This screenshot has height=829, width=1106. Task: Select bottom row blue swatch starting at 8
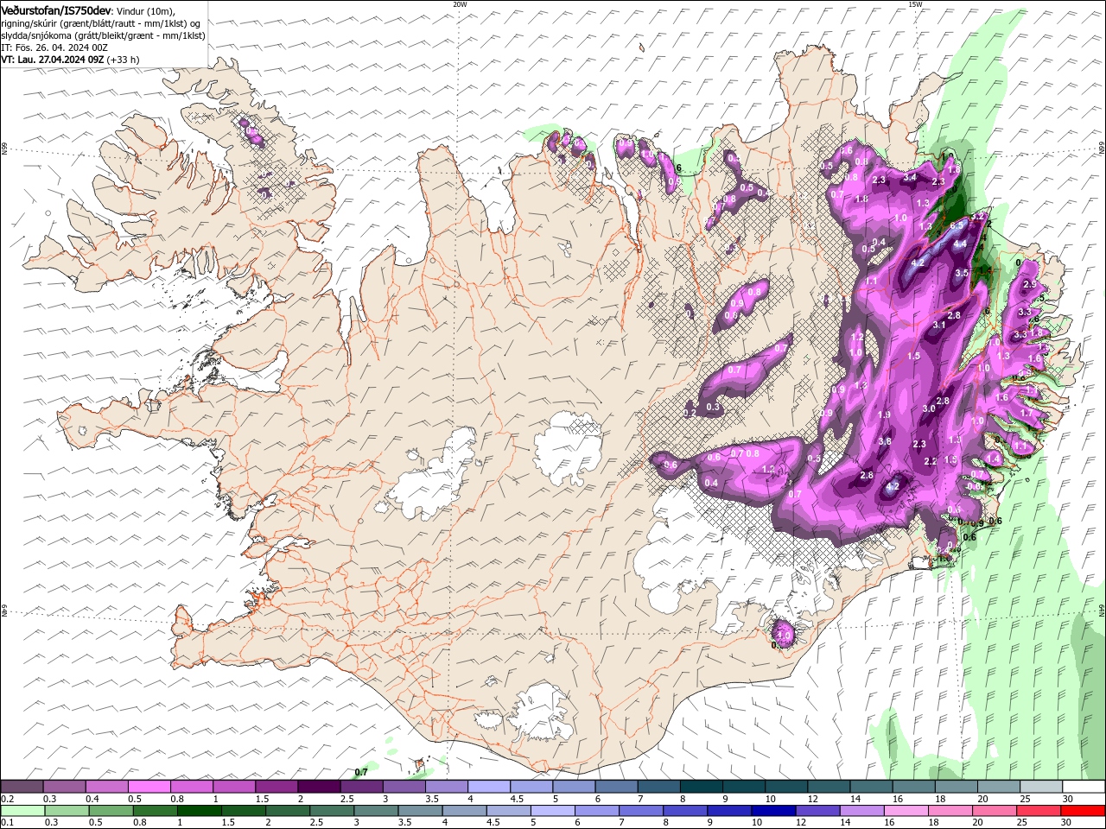pos(685,811)
